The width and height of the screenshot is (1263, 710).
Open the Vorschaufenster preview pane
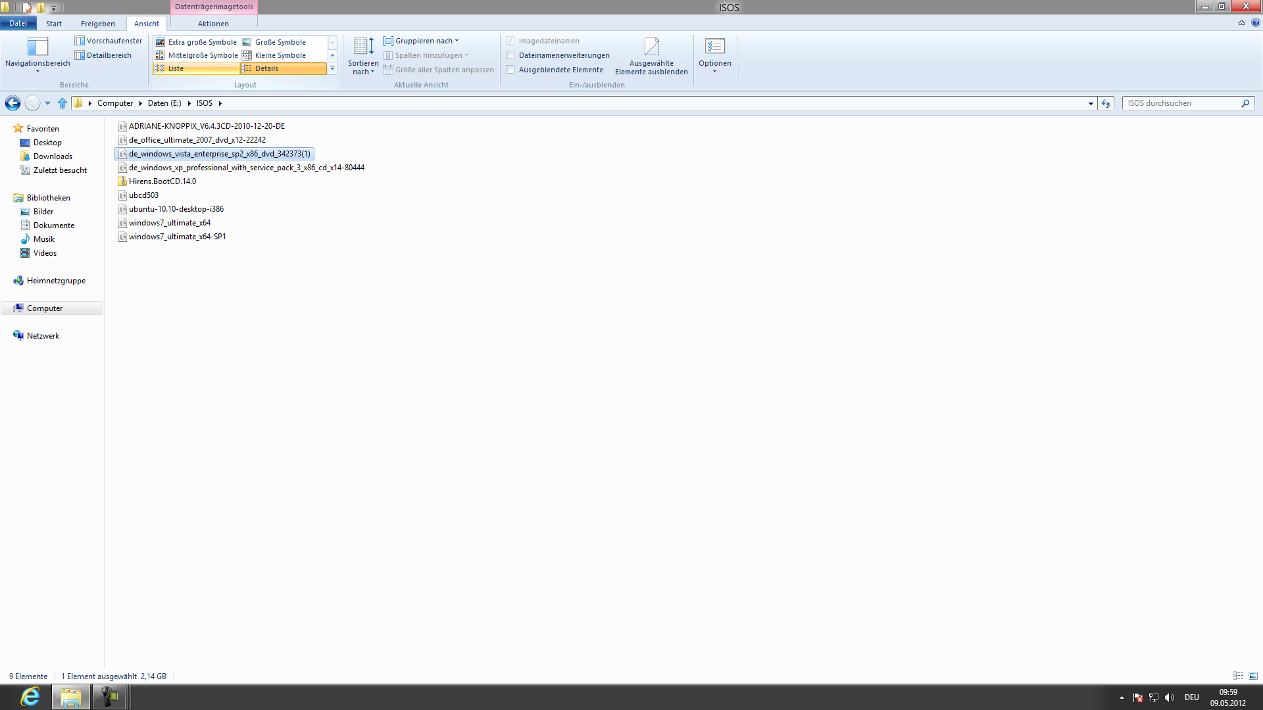[x=109, y=40]
